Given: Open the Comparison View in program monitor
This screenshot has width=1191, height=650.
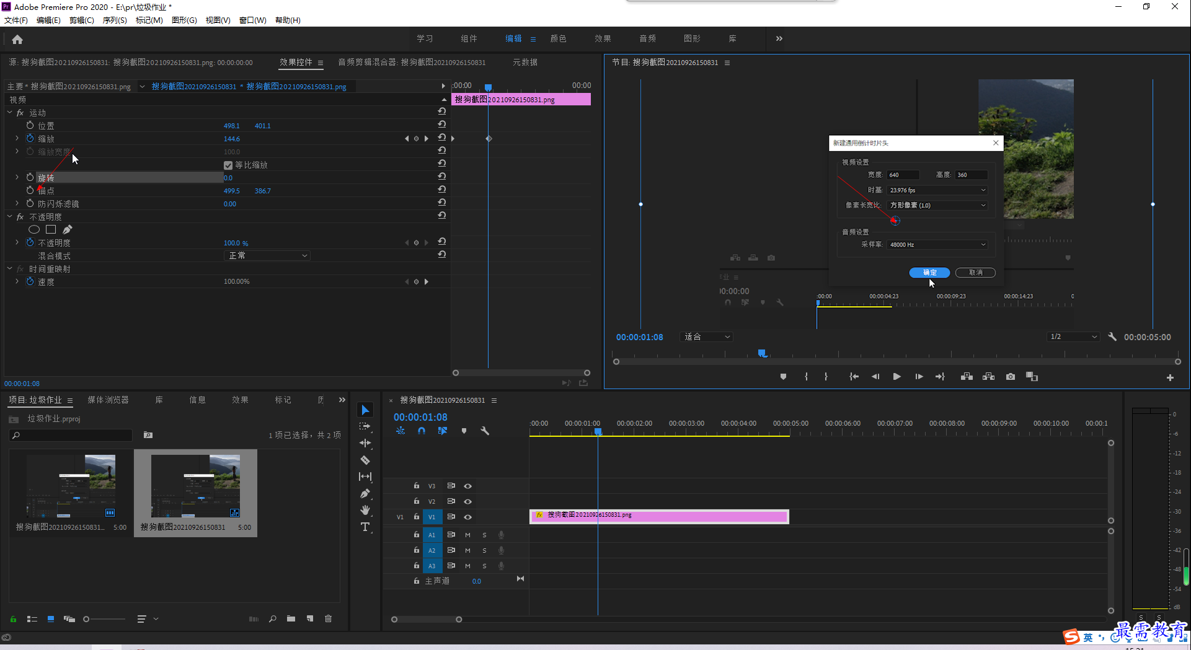Looking at the screenshot, I should pyautogui.click(x=1032, y=377).
